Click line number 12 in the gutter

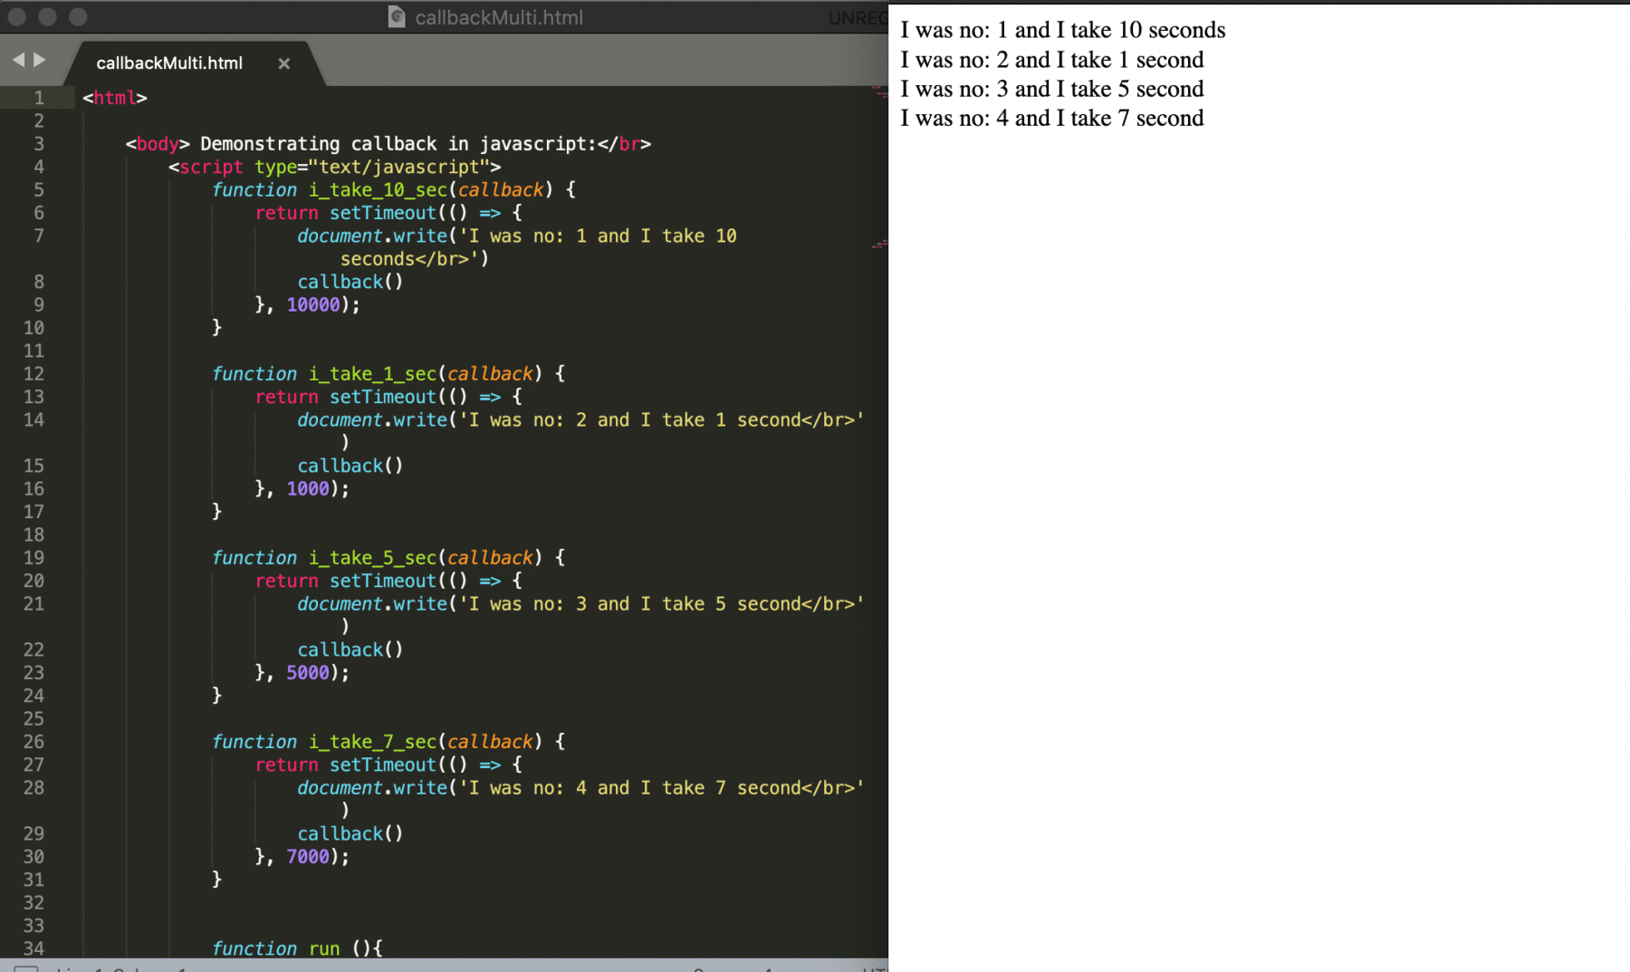coord(34,373)
